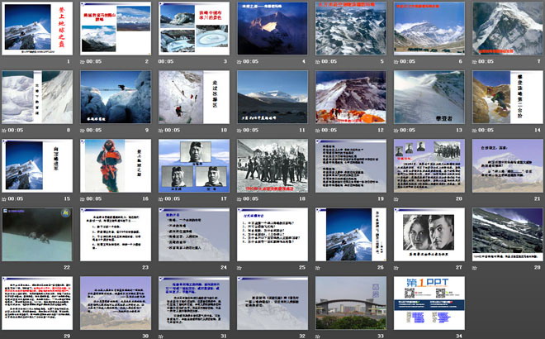This screenshot has width=545, height=339.
Task: Click the slide number label 21
Action: pos(538,198)
